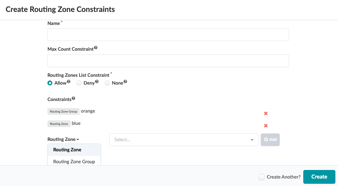
Task: Click help icon next to Max Count Constraint
Action: (x=96, y=48)
